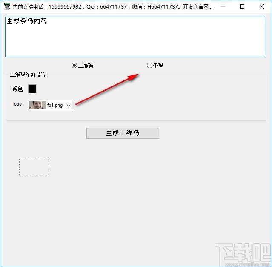
Task: Maximize the window
Action: [x=242, y=6]
